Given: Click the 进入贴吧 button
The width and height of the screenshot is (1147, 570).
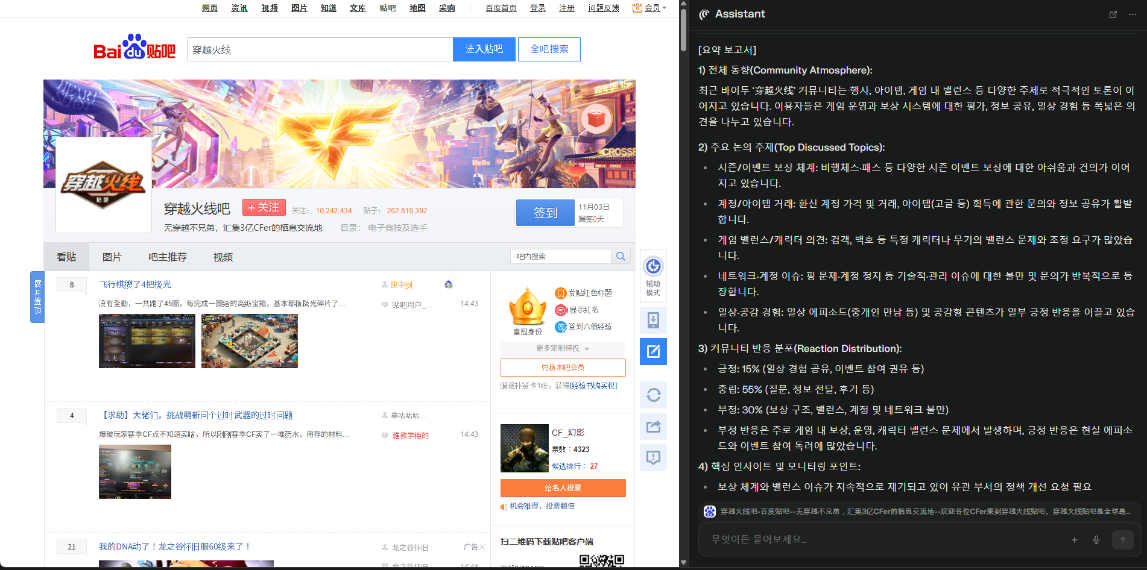Looking at the screenshot, I should (484, 49).
